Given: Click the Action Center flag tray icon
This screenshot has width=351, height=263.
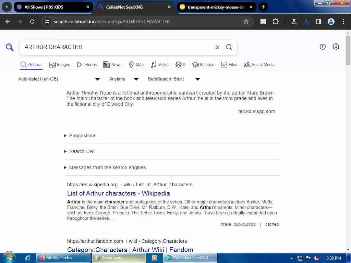Looking at the screenshot, I should coord(308,258).
